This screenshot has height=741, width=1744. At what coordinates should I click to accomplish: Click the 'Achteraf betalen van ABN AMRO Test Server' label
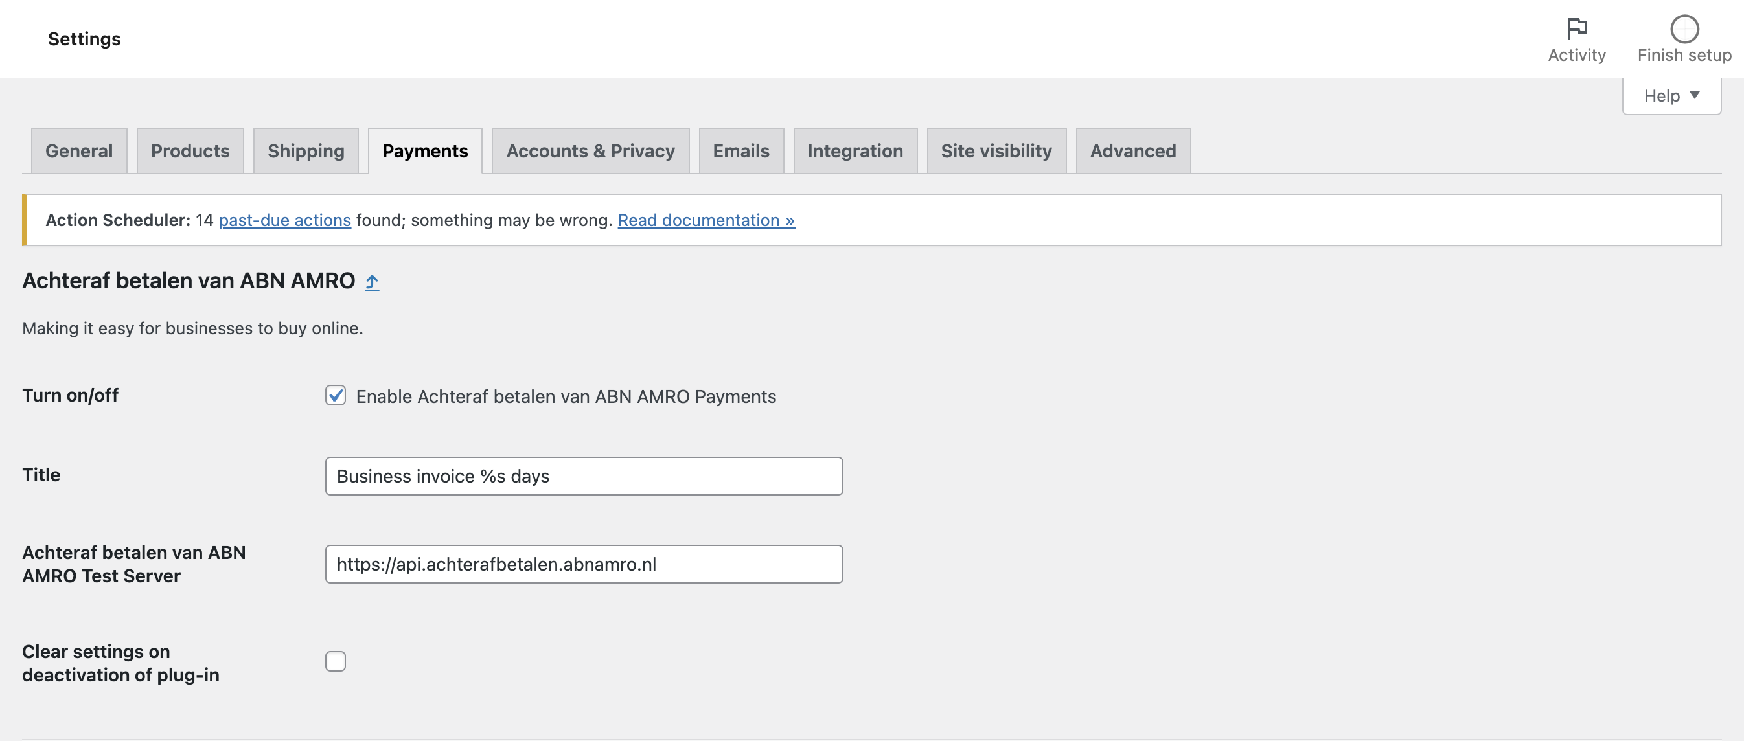[134, 564]
